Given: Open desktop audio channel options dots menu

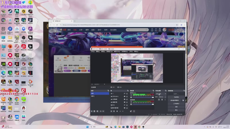Looking at the screenshot, I should (x=131, y=102).
